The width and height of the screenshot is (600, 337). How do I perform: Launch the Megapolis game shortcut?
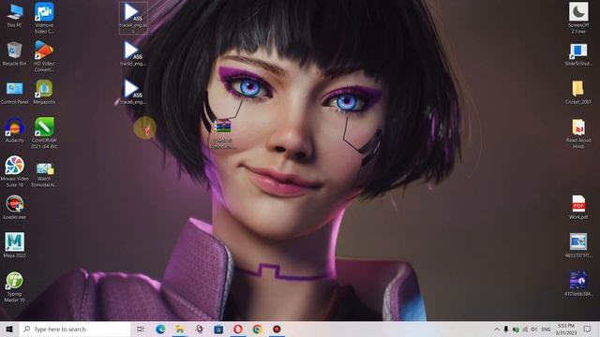pos(44,92)
